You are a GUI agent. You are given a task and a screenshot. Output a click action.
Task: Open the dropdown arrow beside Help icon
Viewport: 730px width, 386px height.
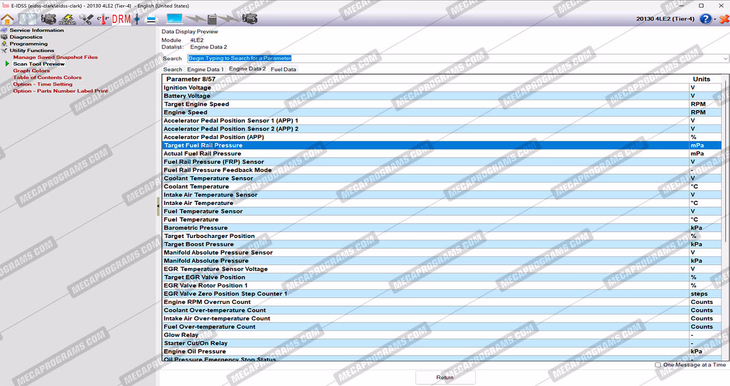coord(715,20)
